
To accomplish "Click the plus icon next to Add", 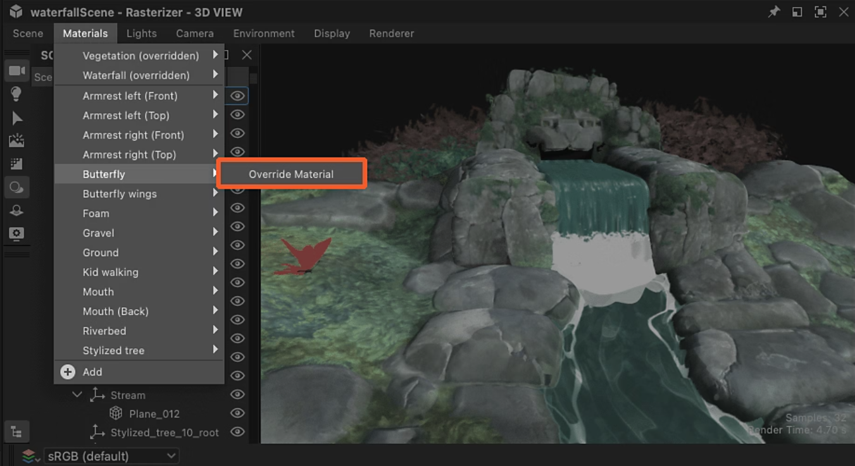I will click(68, 372).
